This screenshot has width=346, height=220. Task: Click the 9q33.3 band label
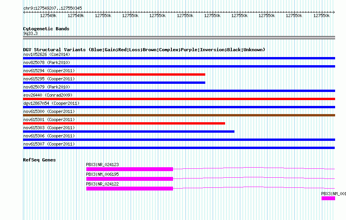[x=30, y=33]
